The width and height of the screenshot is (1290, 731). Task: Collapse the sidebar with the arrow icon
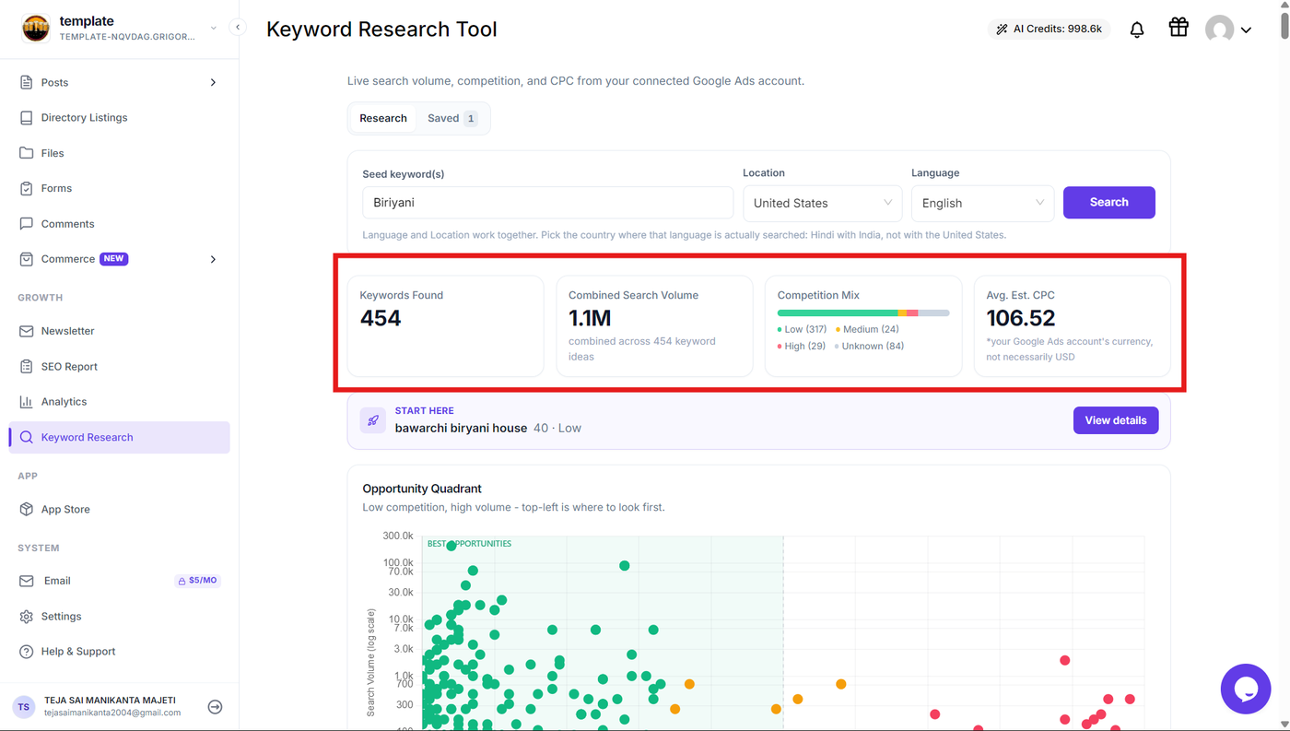[238, 28]
